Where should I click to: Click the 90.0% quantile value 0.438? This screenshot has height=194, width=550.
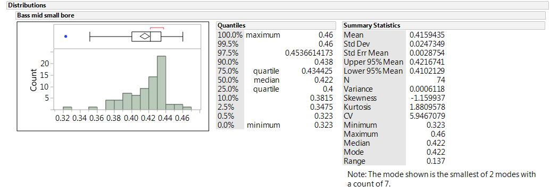pos(324,62)
